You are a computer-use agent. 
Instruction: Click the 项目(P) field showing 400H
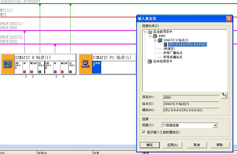tap(191, 97)
